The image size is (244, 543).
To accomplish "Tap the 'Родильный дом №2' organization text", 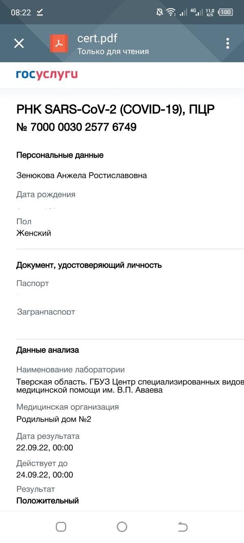I will pyautogui.click(x=54, y=419).
